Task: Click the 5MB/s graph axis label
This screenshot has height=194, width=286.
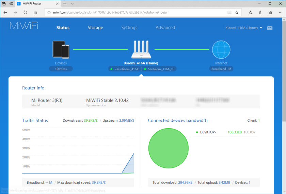Action: click(x=26, y=130)
